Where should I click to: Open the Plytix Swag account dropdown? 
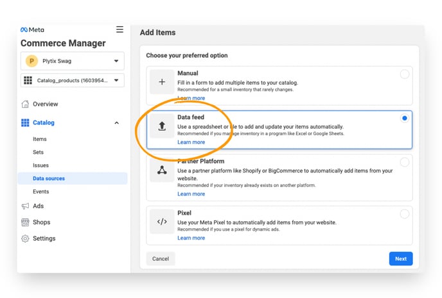(x=73, y=61)
